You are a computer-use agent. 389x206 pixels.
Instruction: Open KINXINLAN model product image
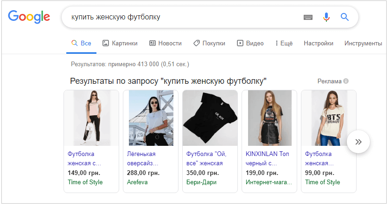(270, 118)
